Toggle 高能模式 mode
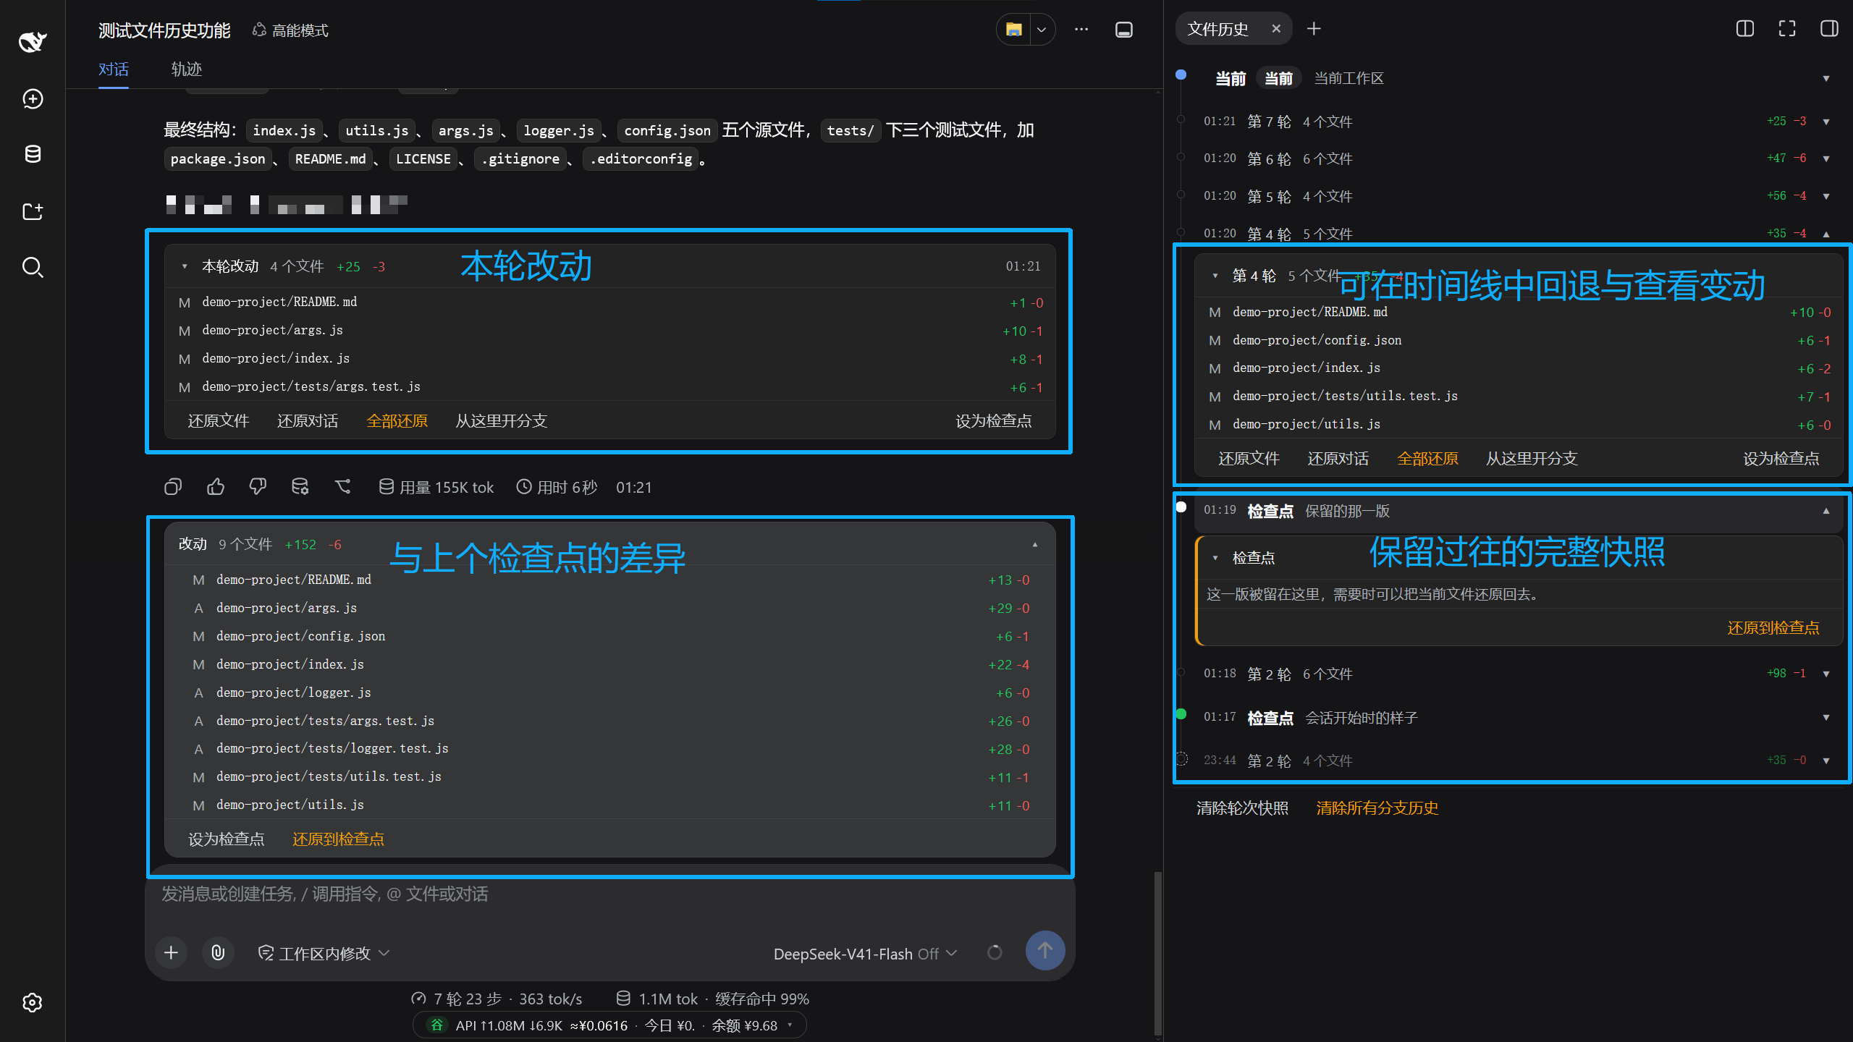1853x1042 pixels. [x=290, y=30]
